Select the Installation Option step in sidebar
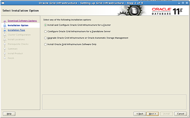Viewport: 190px width, 118px height. coord(18,25)
